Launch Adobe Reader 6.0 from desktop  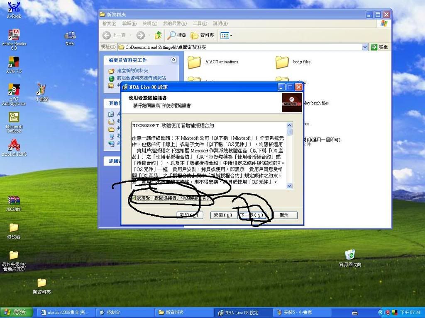[x=14, y=39]
